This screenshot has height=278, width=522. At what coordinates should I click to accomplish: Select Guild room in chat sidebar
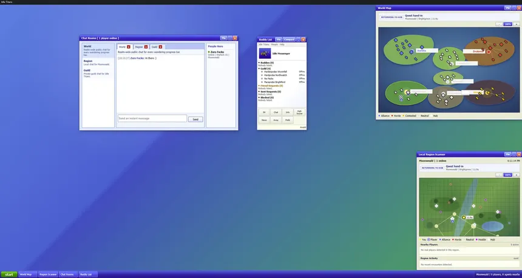point(98,73)
